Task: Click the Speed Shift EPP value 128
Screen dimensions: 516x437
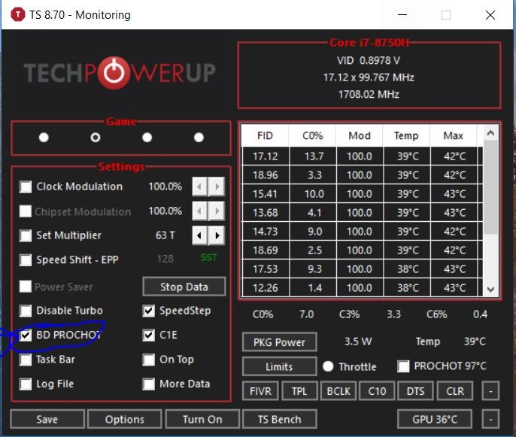Action: (x=165, y=259)
